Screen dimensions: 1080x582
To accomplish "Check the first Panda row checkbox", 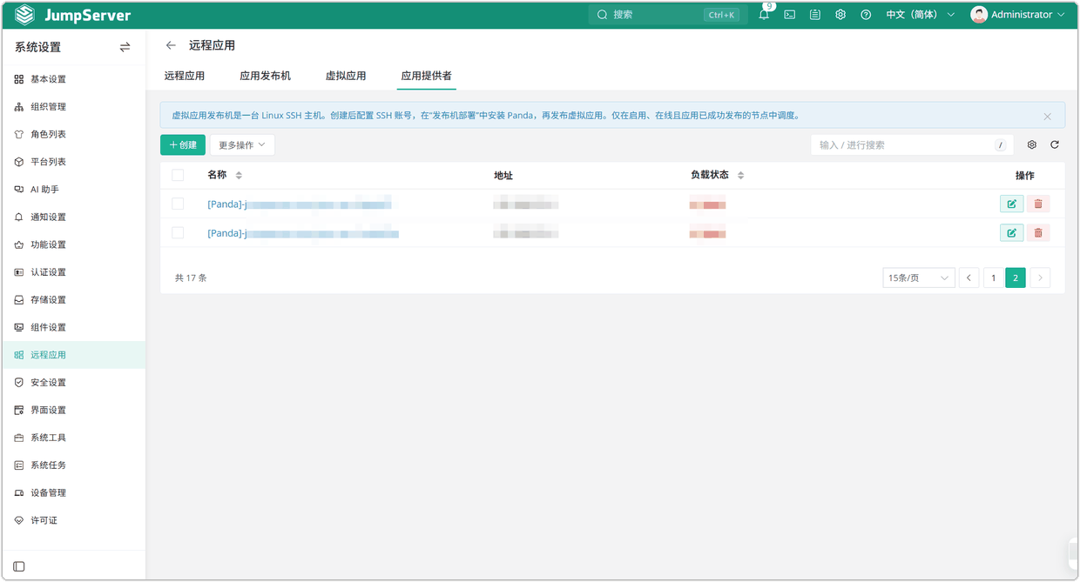I will (178, 204).
